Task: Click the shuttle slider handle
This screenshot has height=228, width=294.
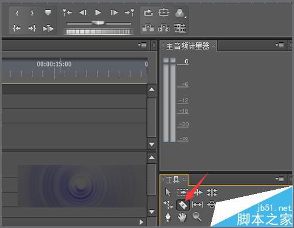Action: pyautogui.click(x=98, y=23)
